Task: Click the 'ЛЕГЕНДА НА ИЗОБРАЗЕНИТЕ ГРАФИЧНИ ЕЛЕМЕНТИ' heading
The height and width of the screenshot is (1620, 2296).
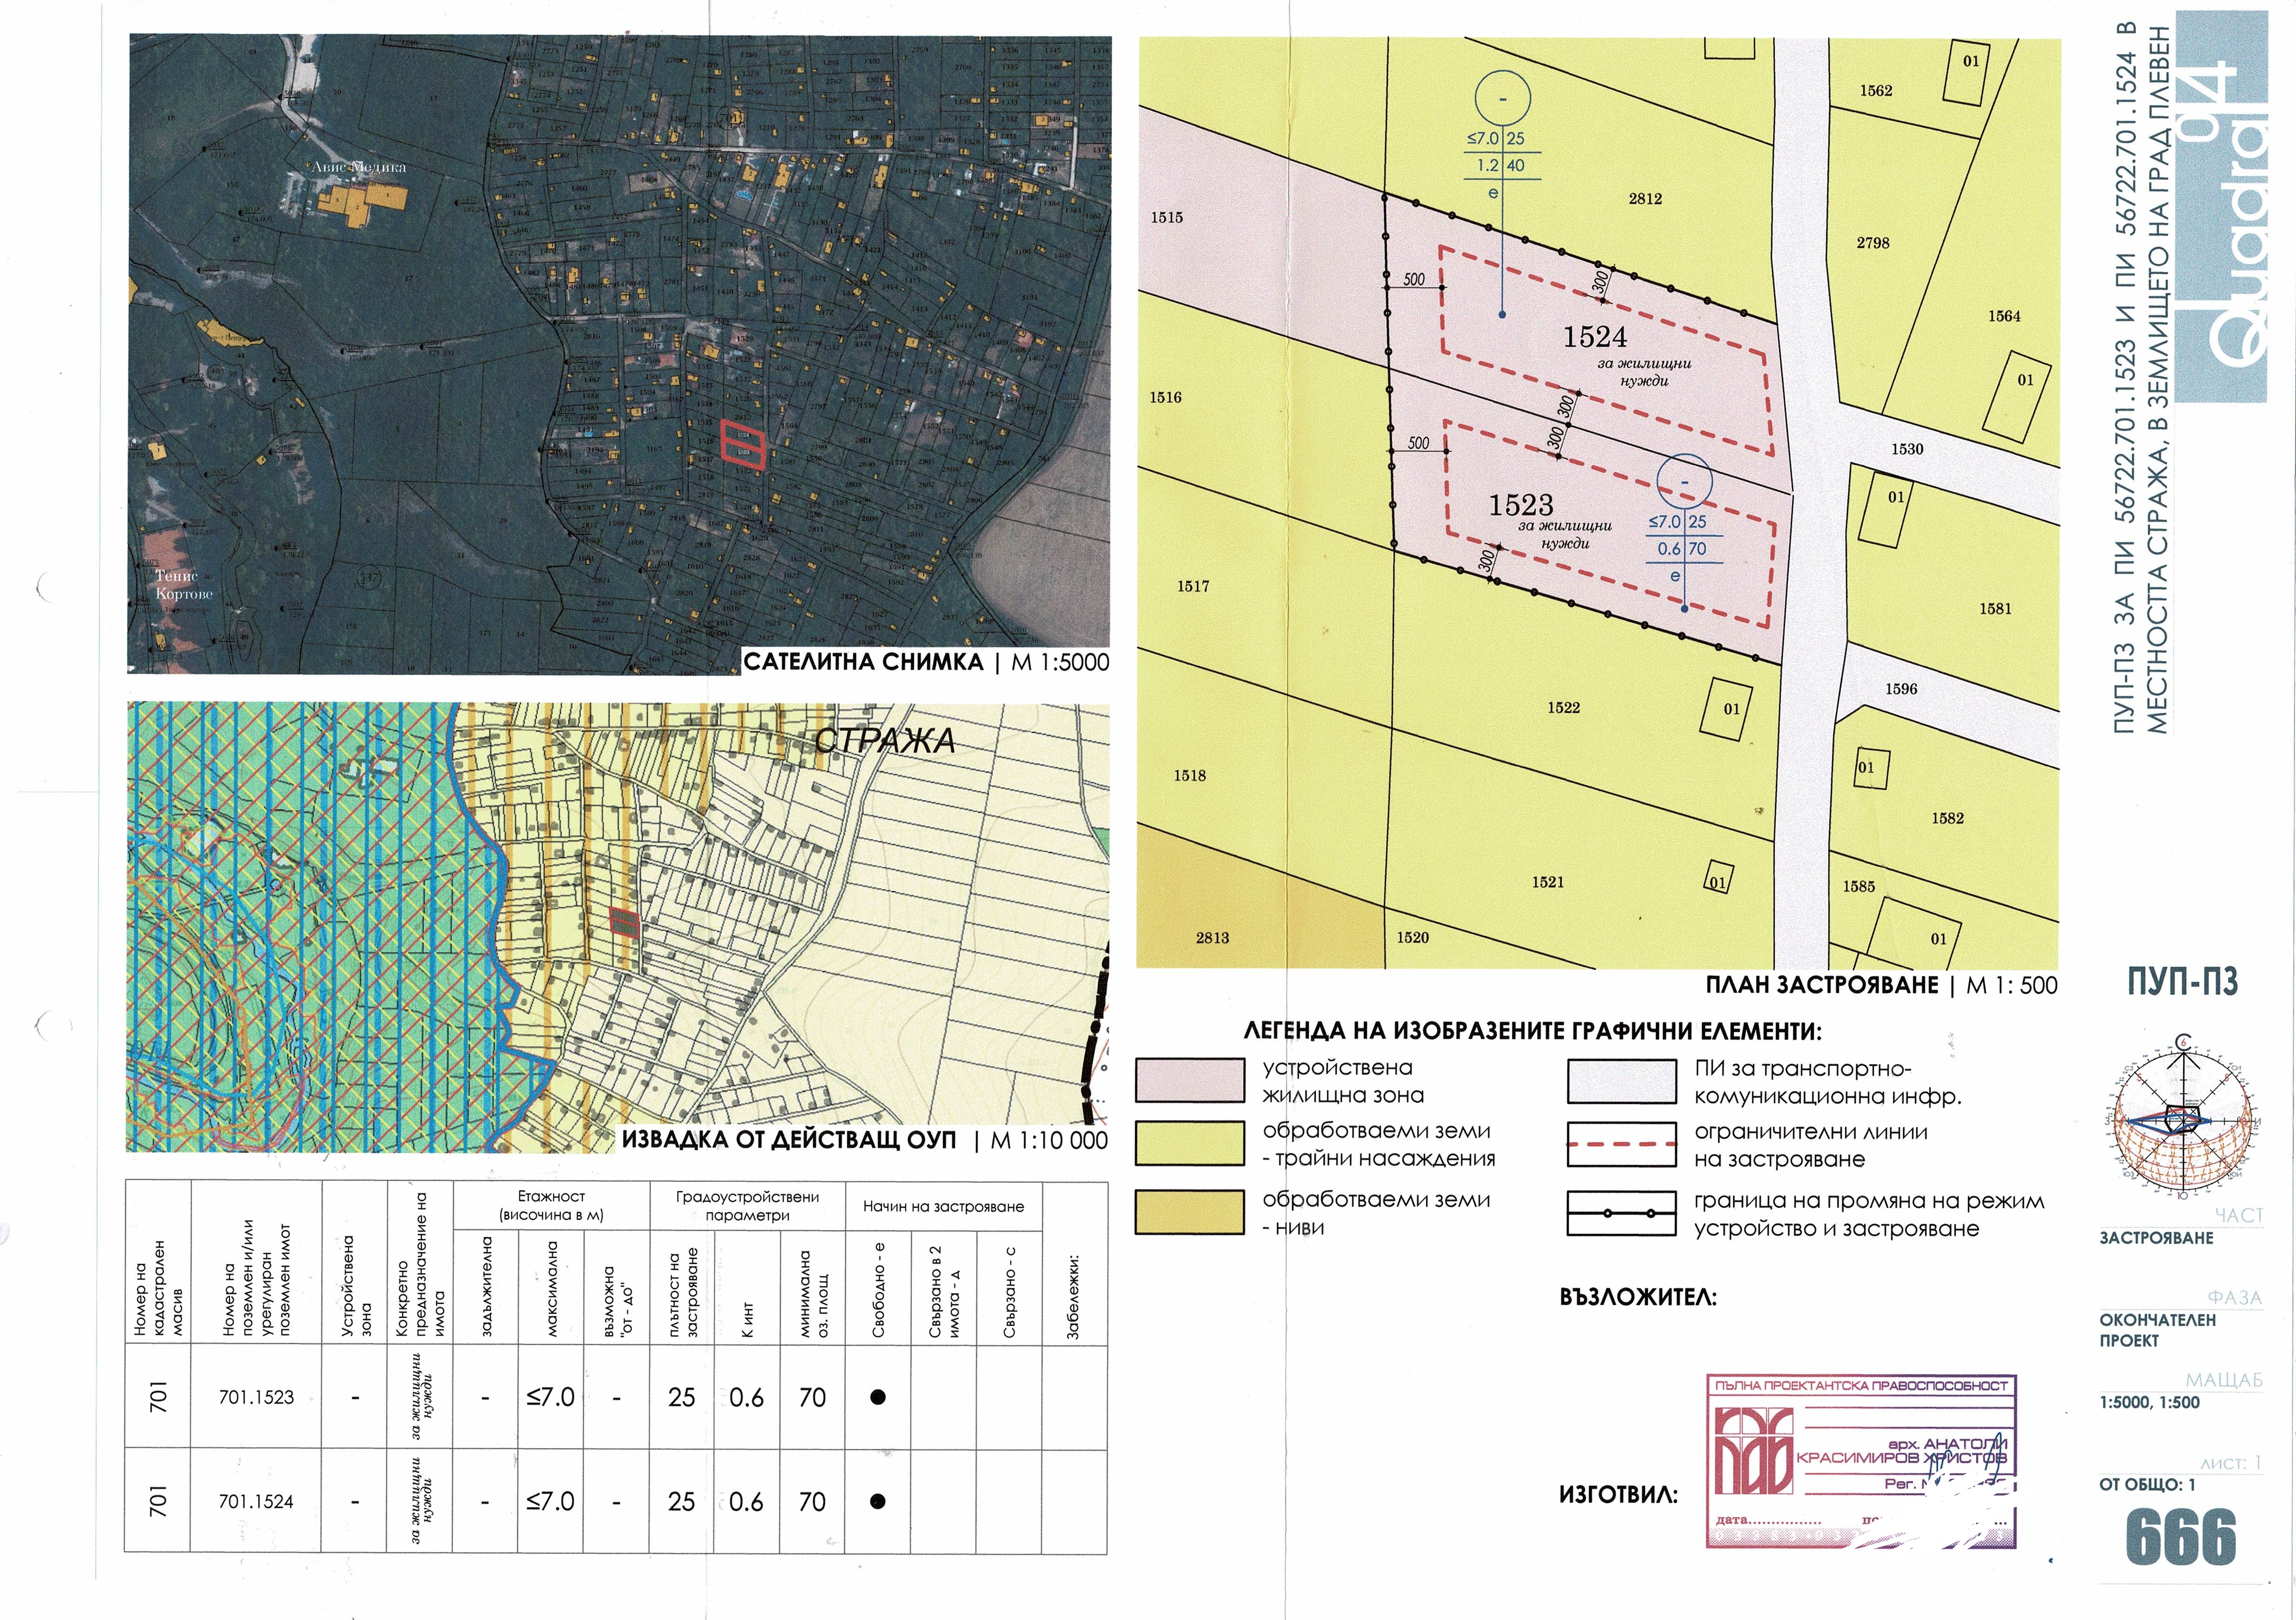Action: click(x=1532, y=1031)
